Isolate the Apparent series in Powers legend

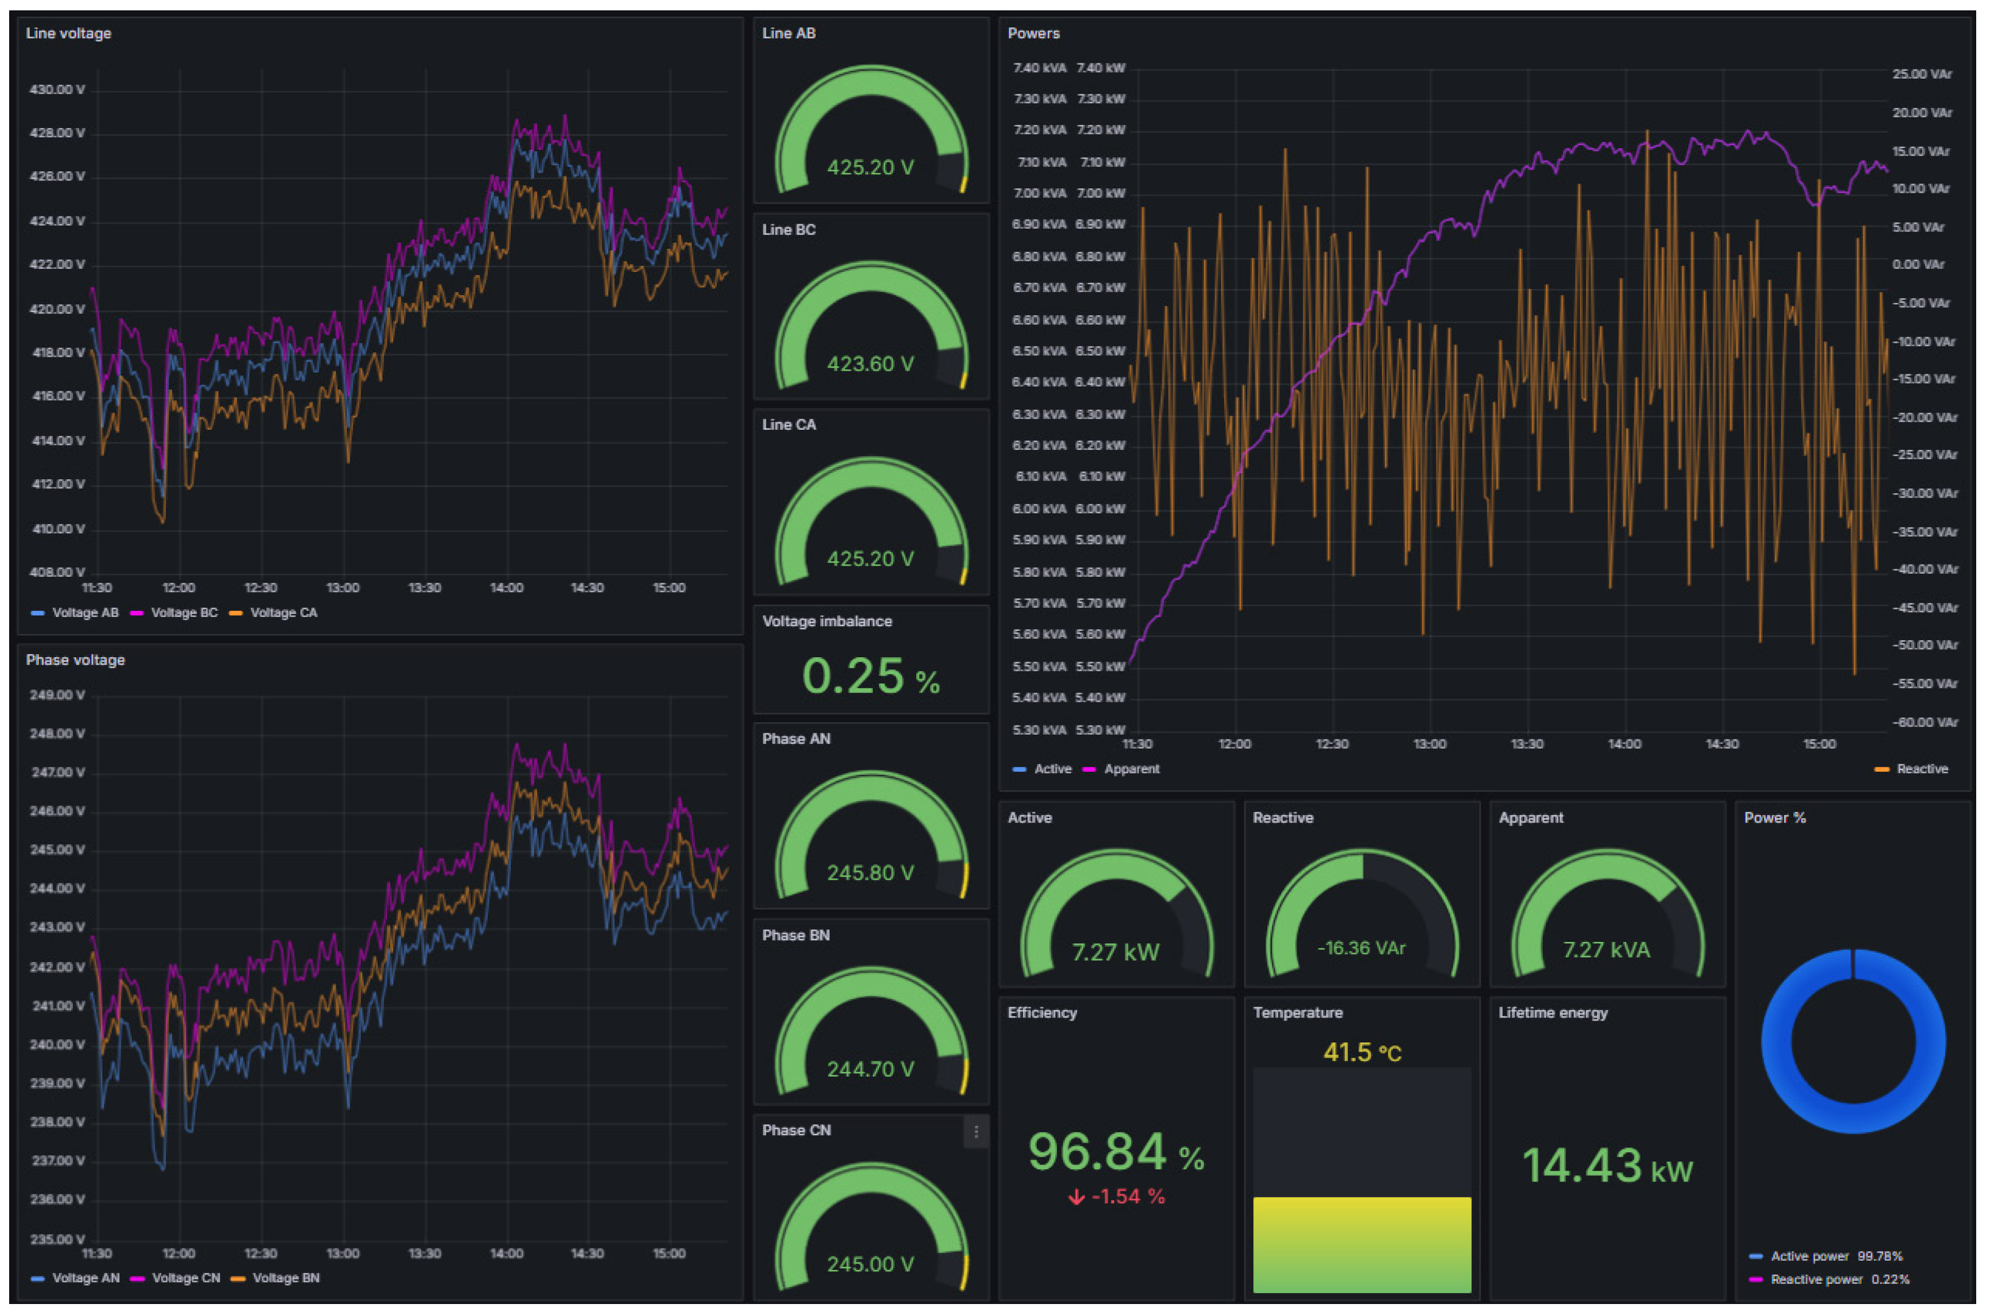(x=1131, y=769)
